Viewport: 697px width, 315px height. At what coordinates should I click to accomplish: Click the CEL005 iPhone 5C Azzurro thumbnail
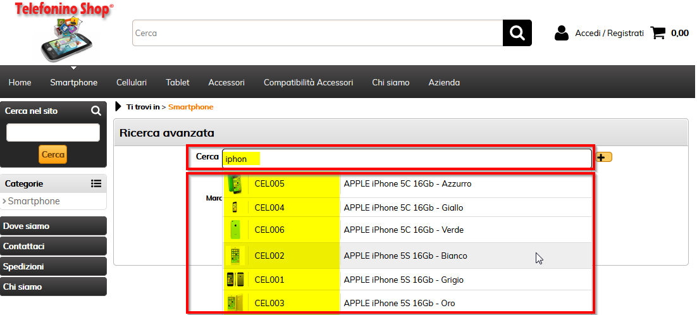[235, 184]
